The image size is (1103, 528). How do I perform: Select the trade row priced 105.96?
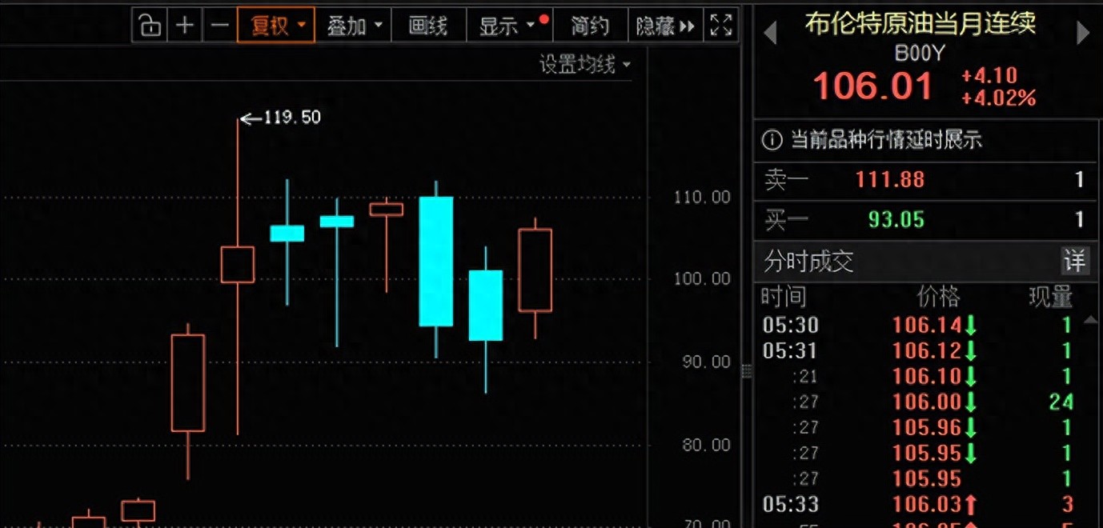pyautogui.click(x=918, y=427)
